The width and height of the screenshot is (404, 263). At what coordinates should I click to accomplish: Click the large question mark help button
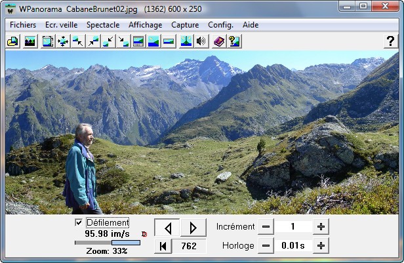(390, 41)
